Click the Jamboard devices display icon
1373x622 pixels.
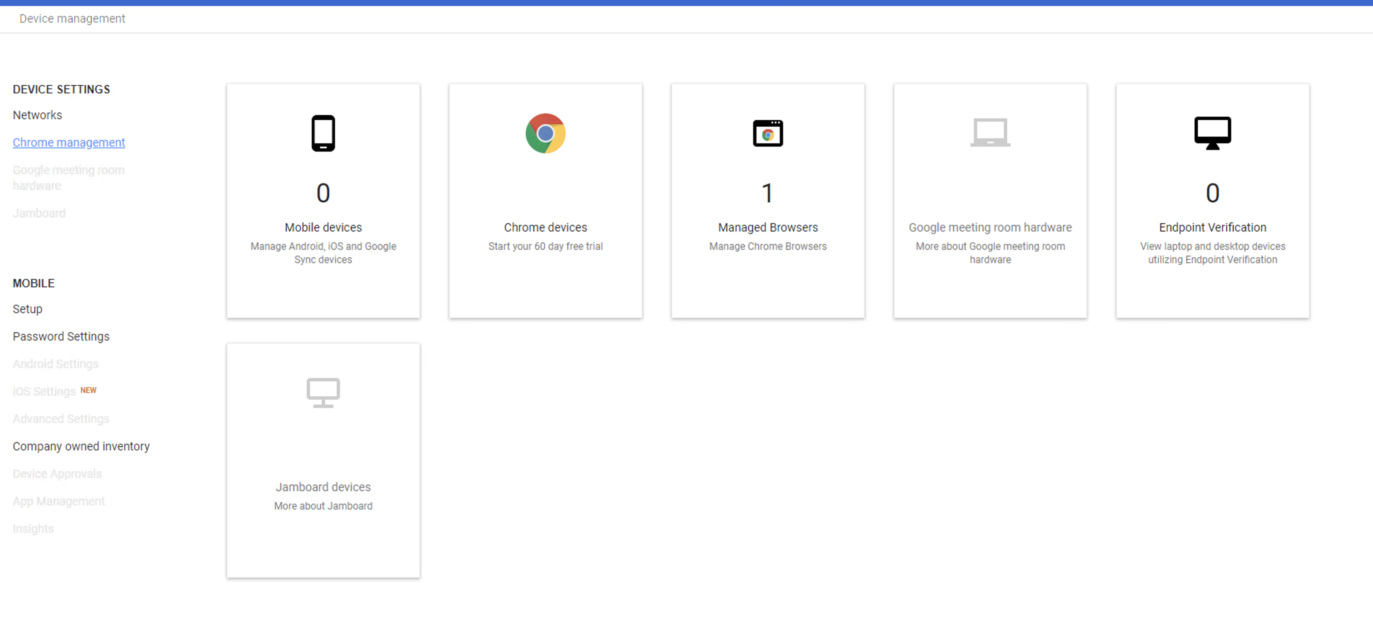pos(323,393)
